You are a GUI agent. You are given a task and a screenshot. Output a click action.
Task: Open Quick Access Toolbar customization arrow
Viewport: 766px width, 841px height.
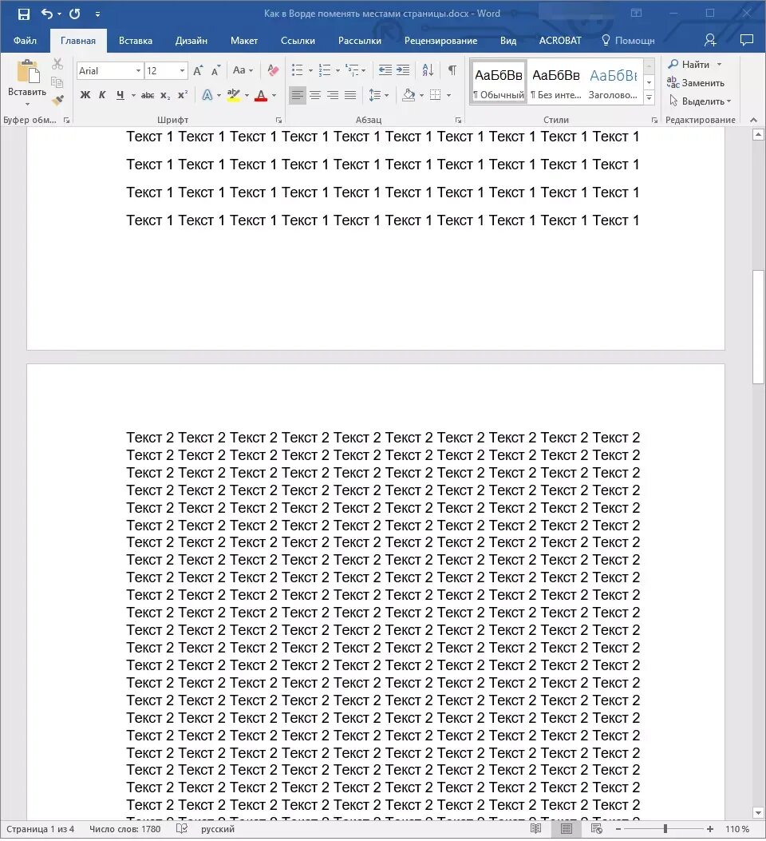[97, 14]
